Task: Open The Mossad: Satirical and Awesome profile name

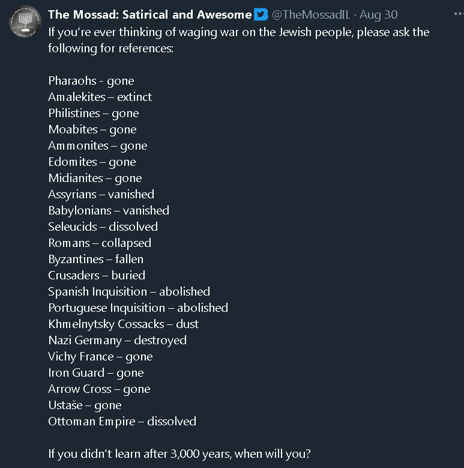Action: (150, 14)
